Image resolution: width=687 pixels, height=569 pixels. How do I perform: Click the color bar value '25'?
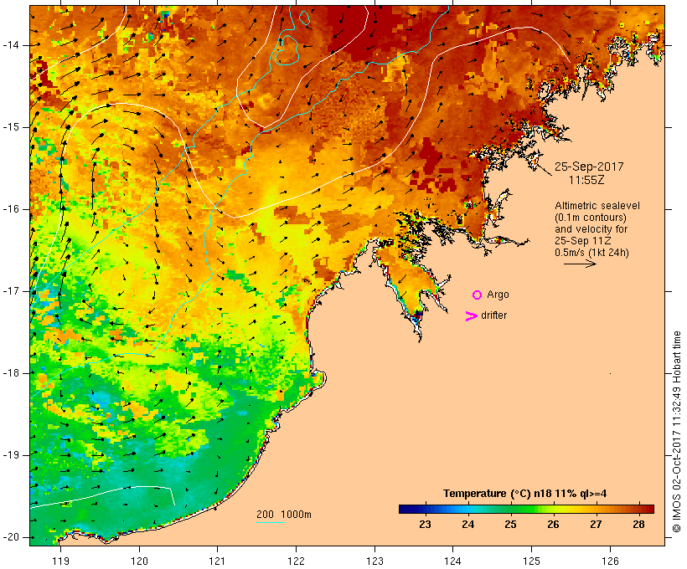pyautogui.click(x=510, y=524)
